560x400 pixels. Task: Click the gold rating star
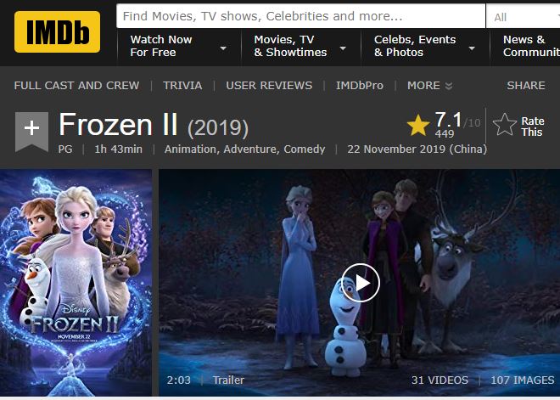coord(417,126)
